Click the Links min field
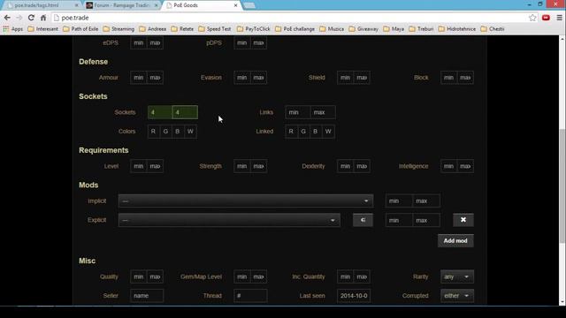566x318 pixels. click(297, 112)
